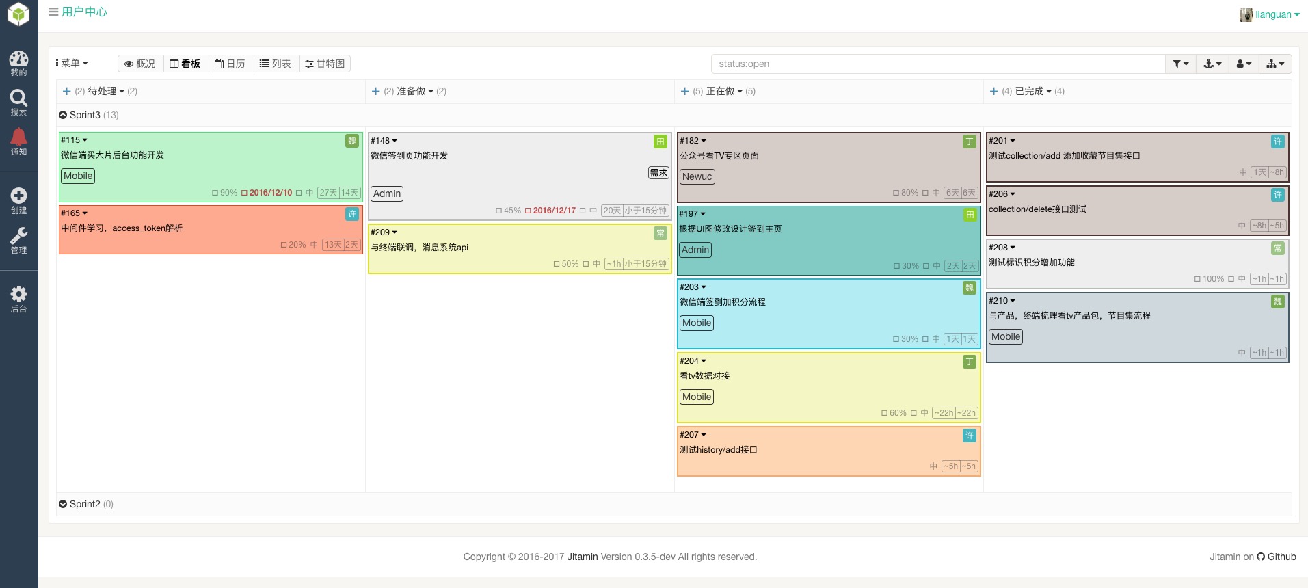Viewport: 1308px width, 588px height.
Task: Open the 菜单 dropdown menu
Action: [72, 63]
